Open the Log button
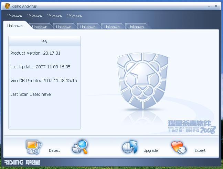 [x=44, y=41]
